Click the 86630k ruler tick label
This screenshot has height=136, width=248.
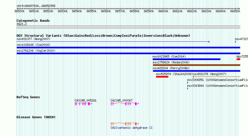tap(206, 11)
